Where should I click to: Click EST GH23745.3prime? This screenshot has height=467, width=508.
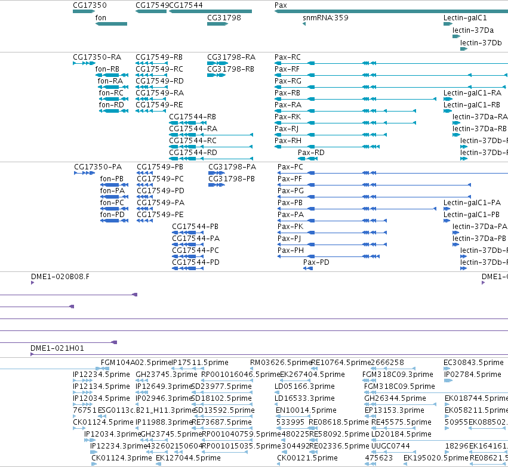(141, 381)
